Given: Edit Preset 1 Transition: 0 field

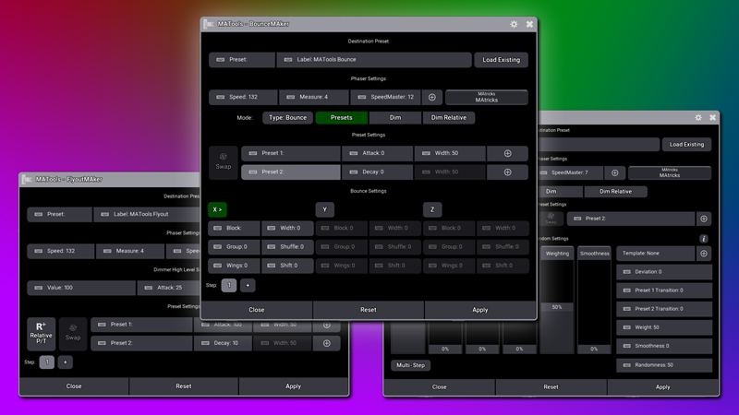Looking at the screenshot, I should 664,290.
